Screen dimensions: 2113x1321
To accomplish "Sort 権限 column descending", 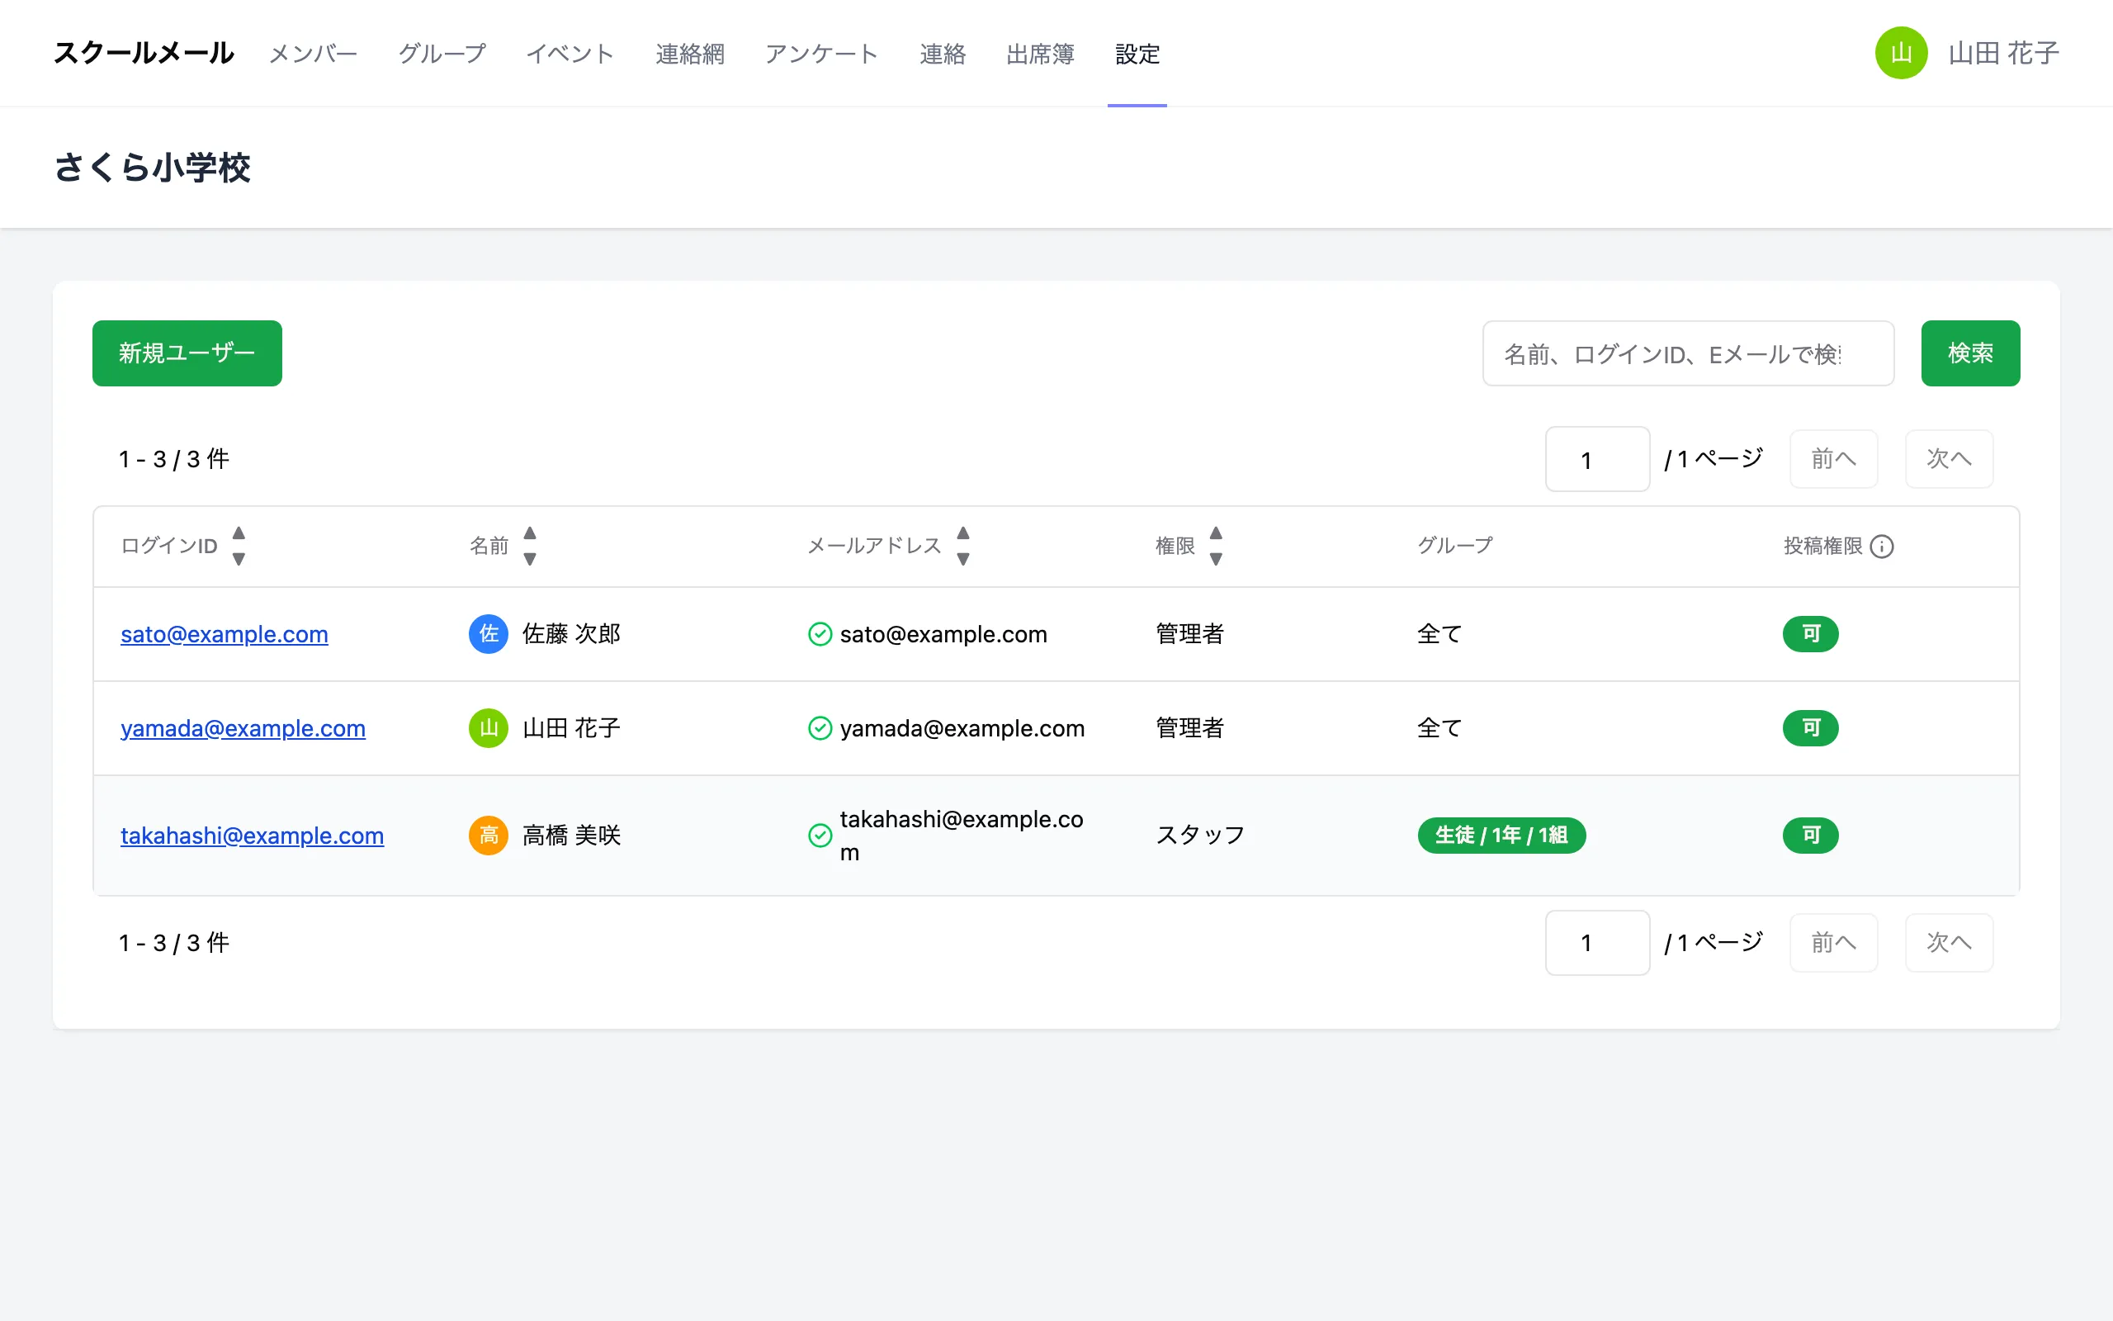I will tap(1216, 559).
